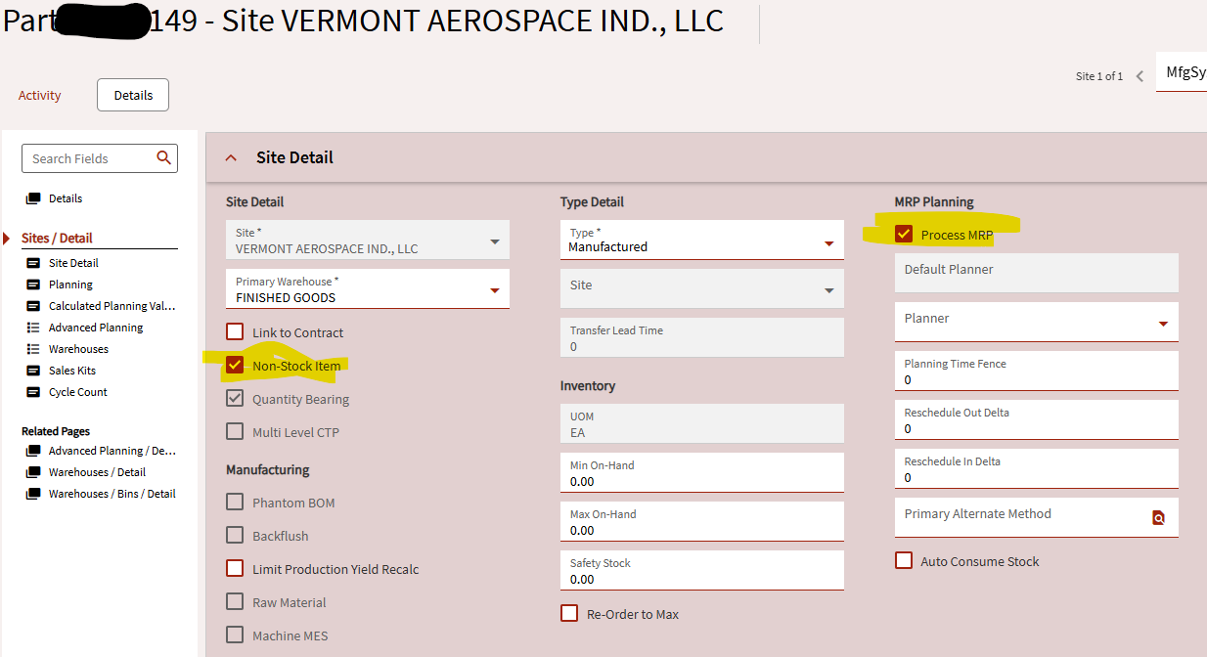Screen dimensions: 1207x657
Task: Click the Primary Alternate Method search icon
Action: pyautogui.click(x=1158, y=518)
